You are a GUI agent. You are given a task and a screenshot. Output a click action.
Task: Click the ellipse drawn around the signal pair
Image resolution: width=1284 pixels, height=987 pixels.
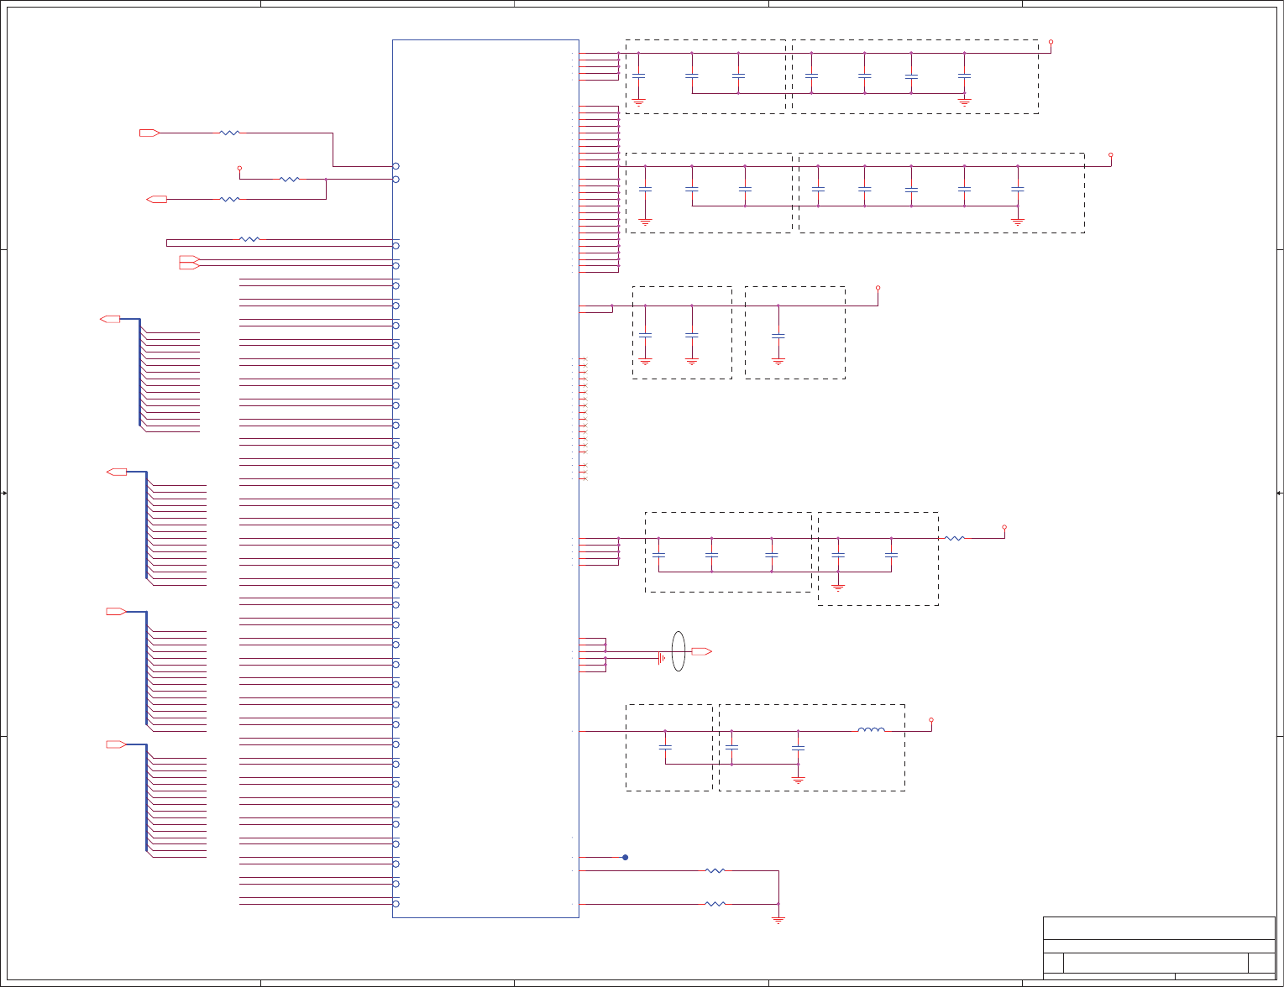679,651
